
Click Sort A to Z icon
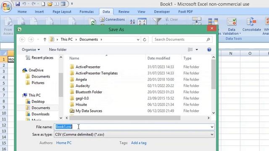(132, 21)
